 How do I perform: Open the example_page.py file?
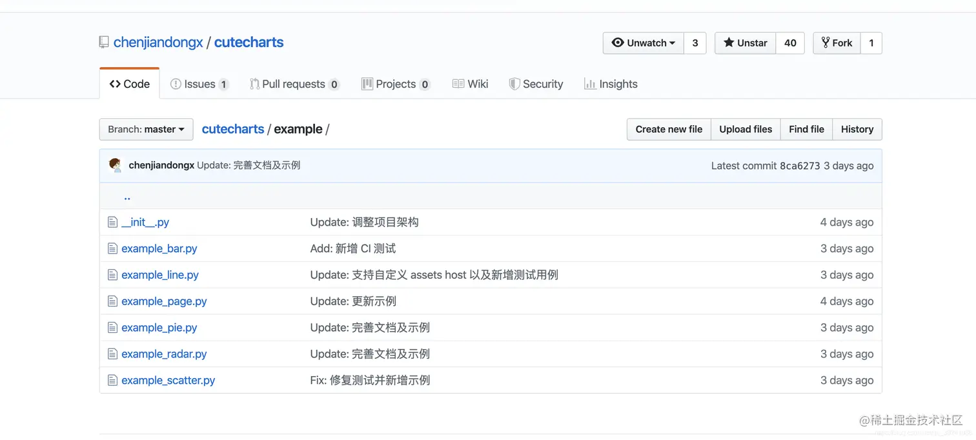click(x=164, y=301)
